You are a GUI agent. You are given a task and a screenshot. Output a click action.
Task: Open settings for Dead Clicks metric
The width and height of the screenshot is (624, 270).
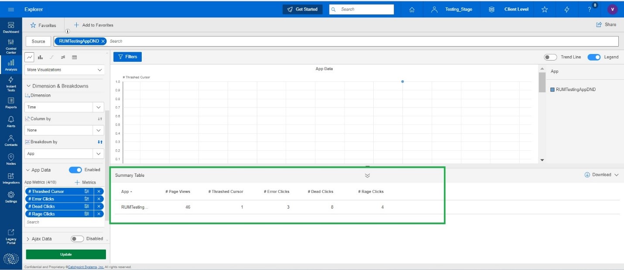[x=87, y=206]
